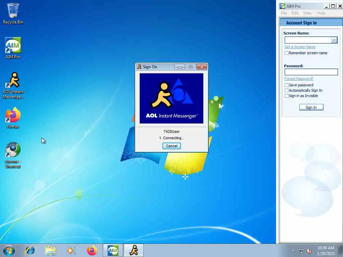Switch to AIM Pro taskbar button
The height and width of the screenshot is (257, 343).
coord(113,250)
